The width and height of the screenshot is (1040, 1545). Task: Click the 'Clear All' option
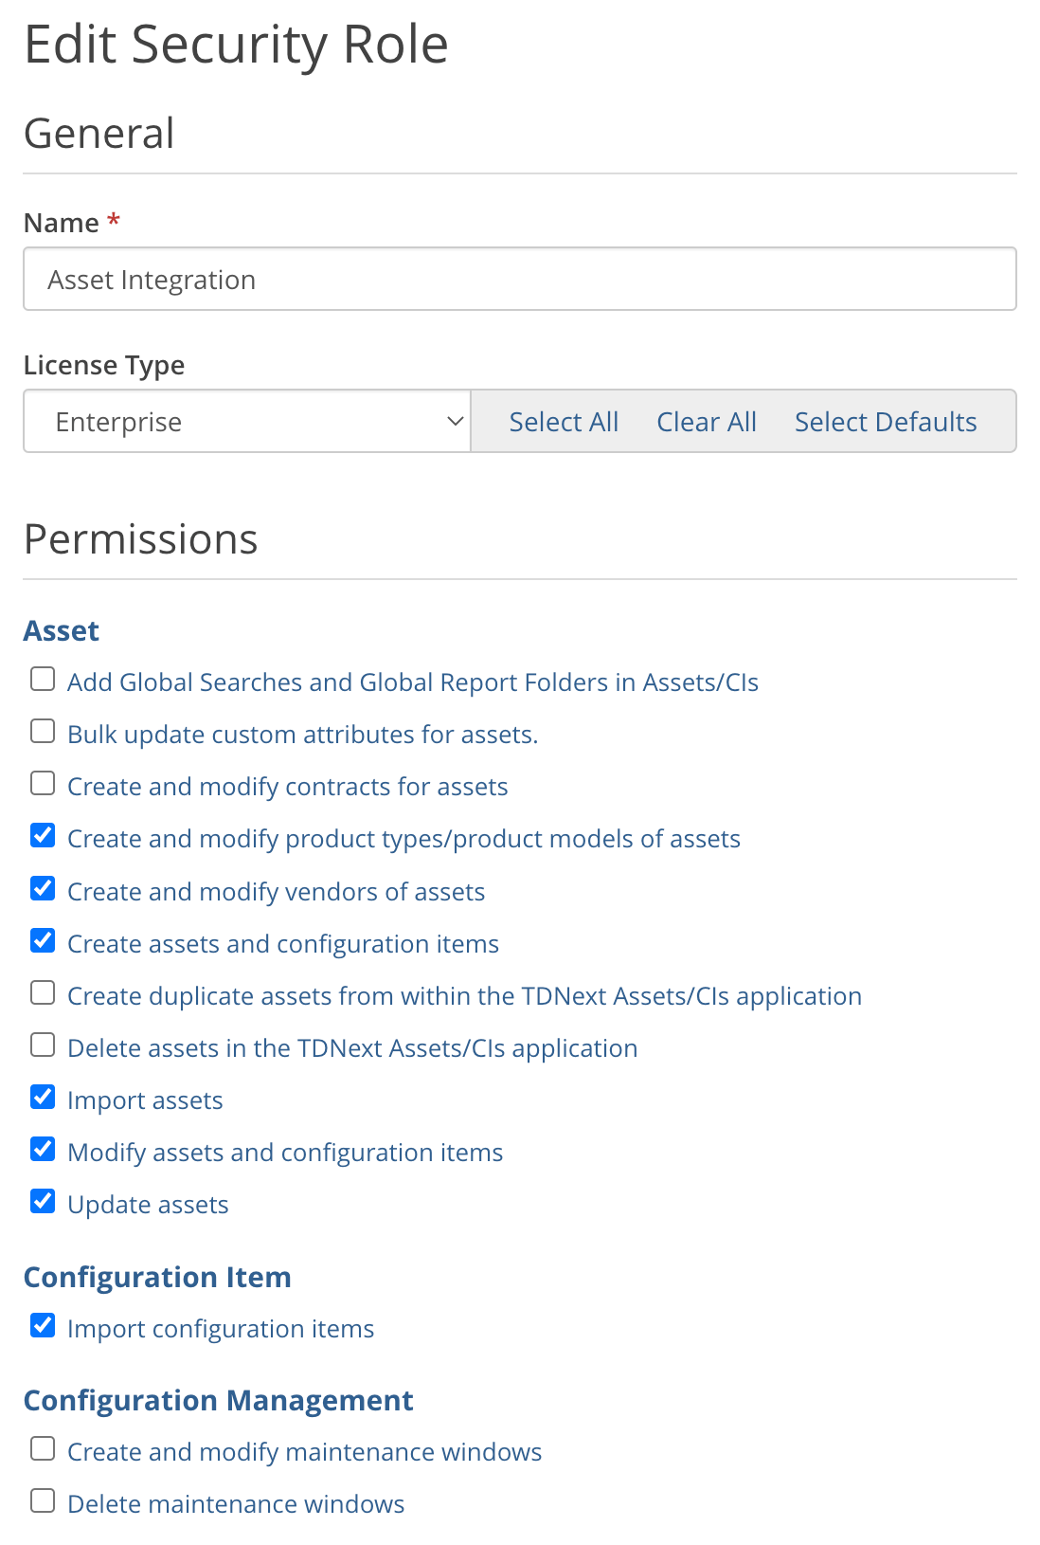[x=707, y=421]
